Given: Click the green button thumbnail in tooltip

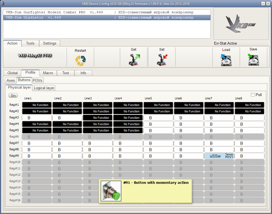Looking at the screenshot, I should click(111, 191).
